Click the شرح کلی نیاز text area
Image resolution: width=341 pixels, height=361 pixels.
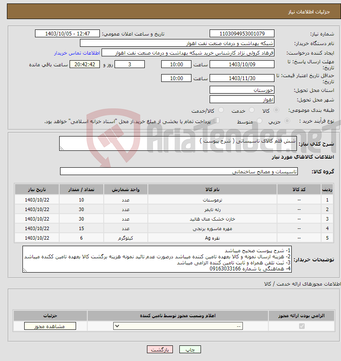[x=178, y=143]
